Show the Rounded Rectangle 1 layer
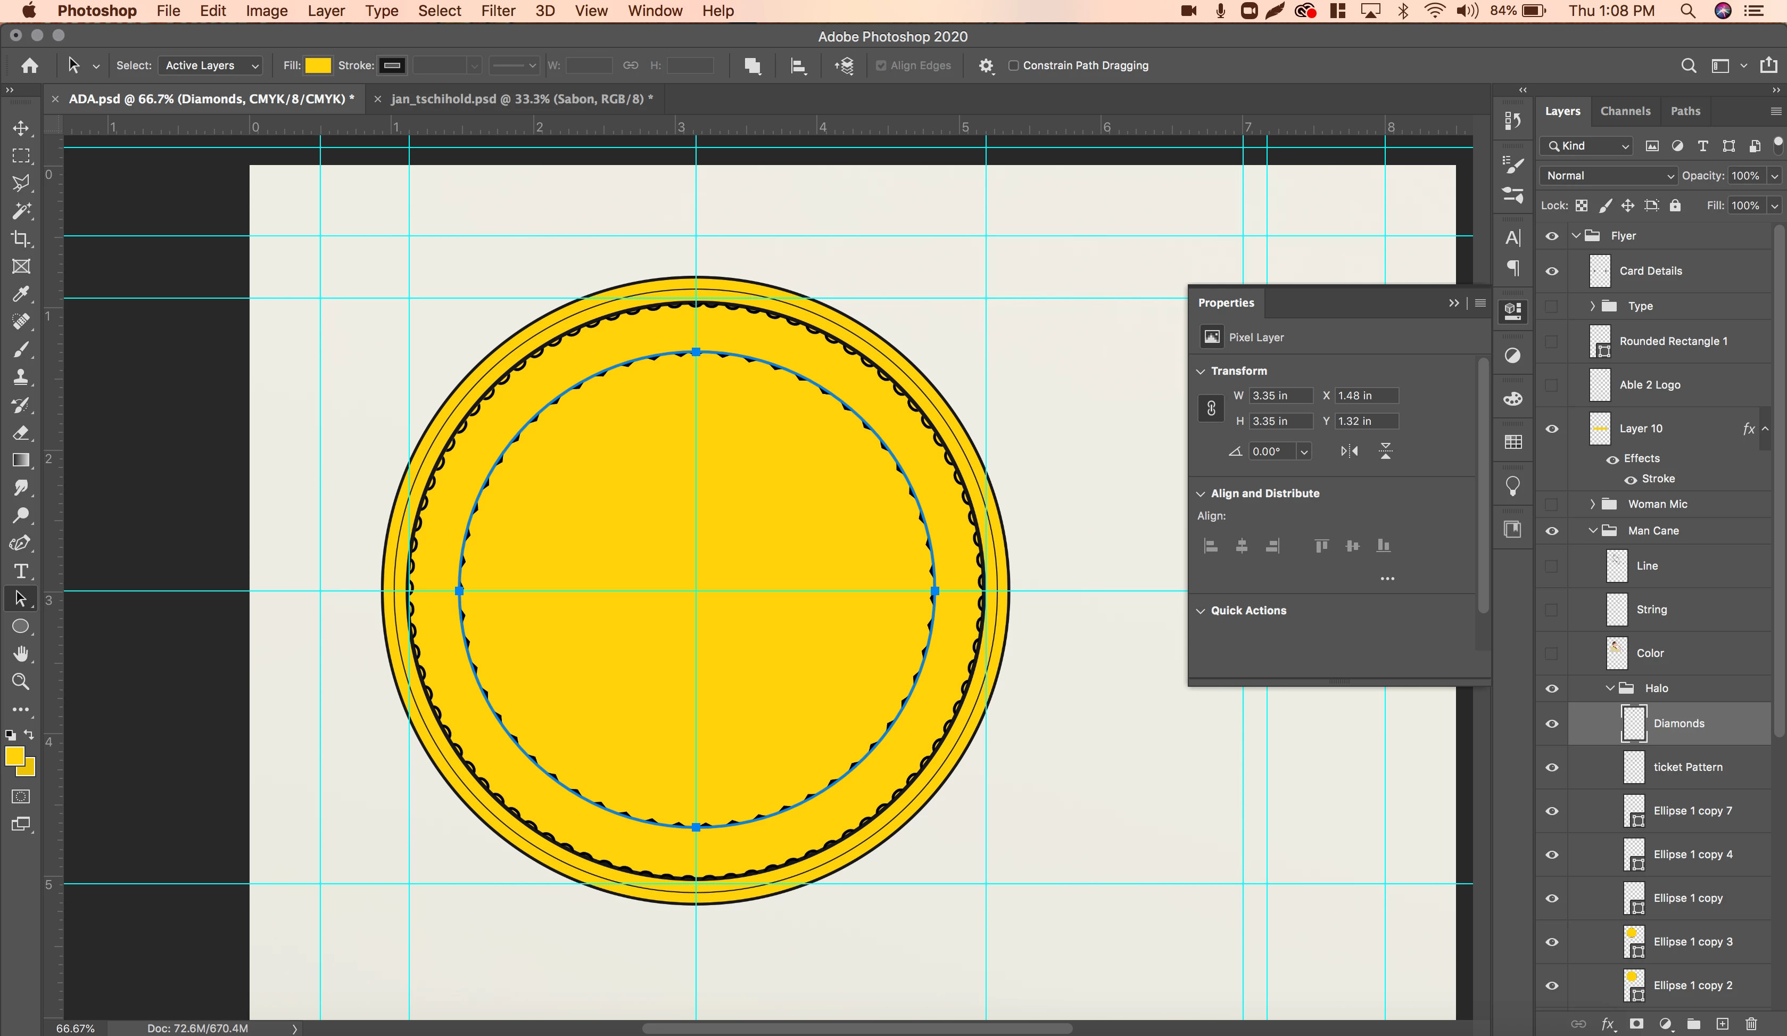 tap(1552, 341)
